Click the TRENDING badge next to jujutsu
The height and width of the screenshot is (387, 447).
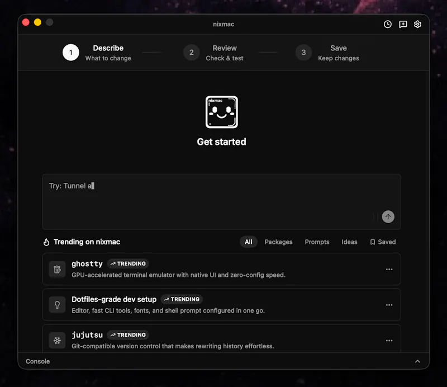point(128,335)
